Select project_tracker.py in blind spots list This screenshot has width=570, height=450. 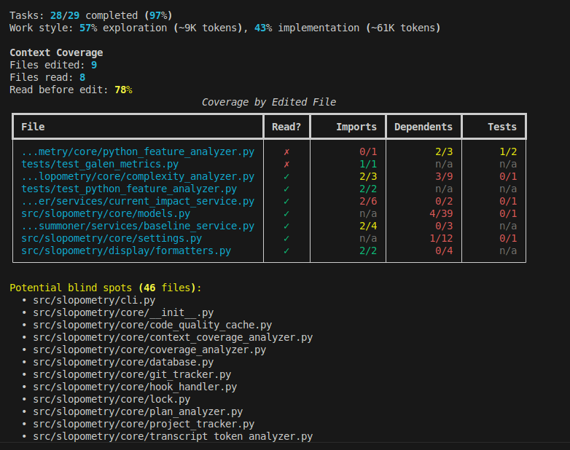(144, 424)
